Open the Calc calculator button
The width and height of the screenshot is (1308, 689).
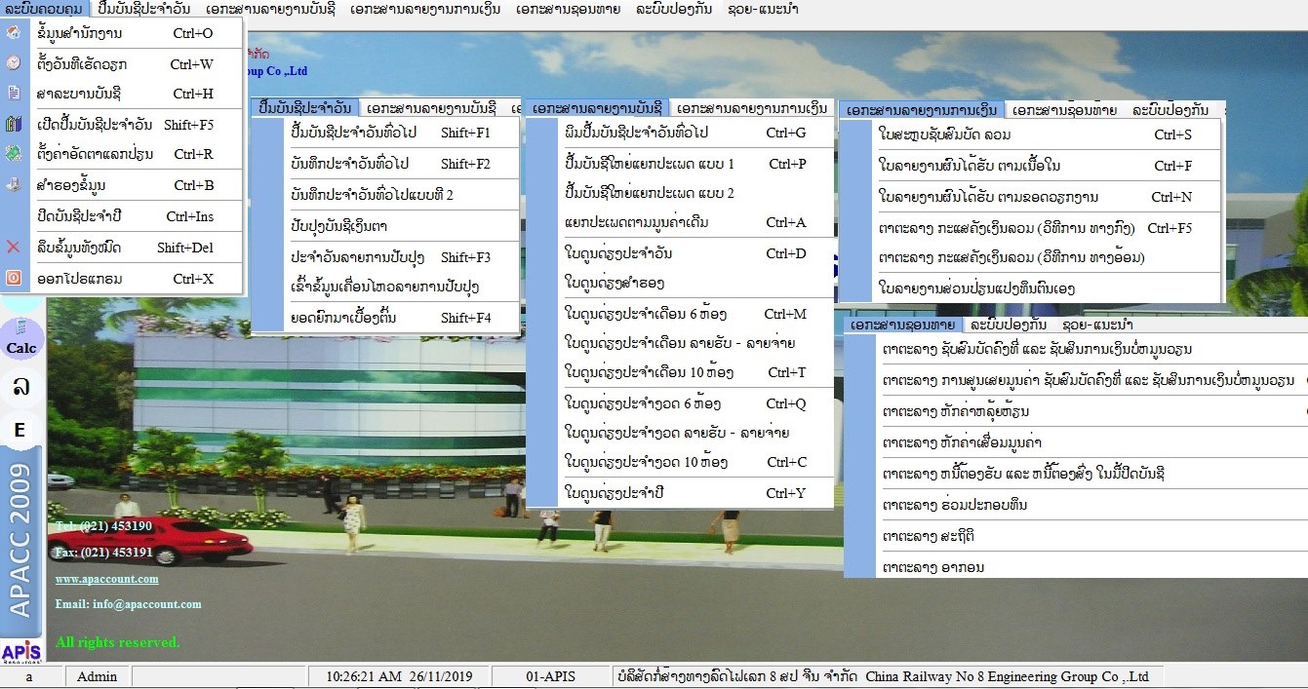[21, 348]
